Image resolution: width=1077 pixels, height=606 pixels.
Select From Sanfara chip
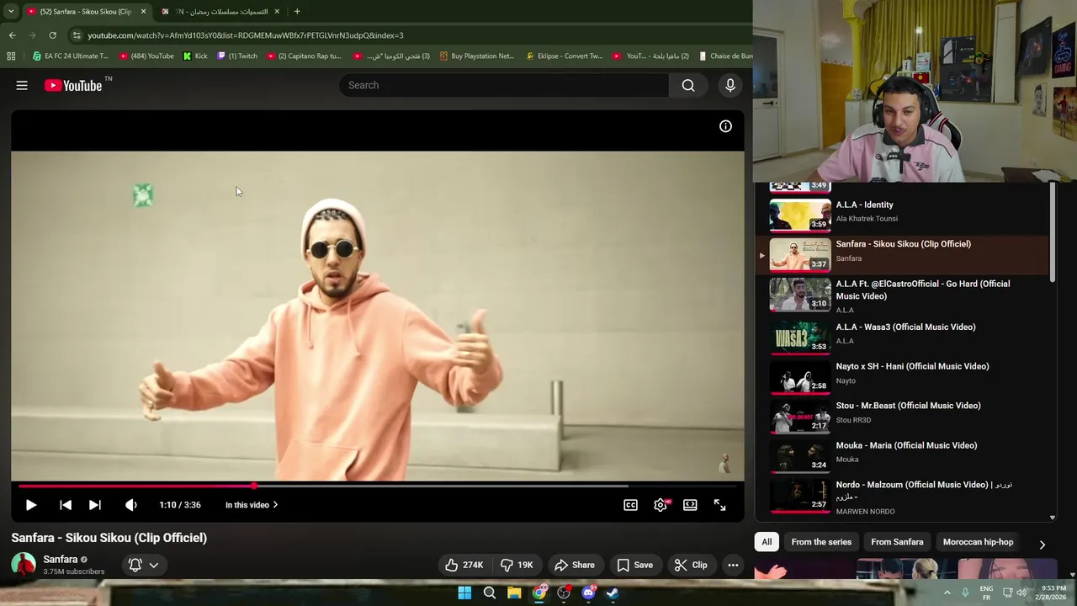coord(897,542)
